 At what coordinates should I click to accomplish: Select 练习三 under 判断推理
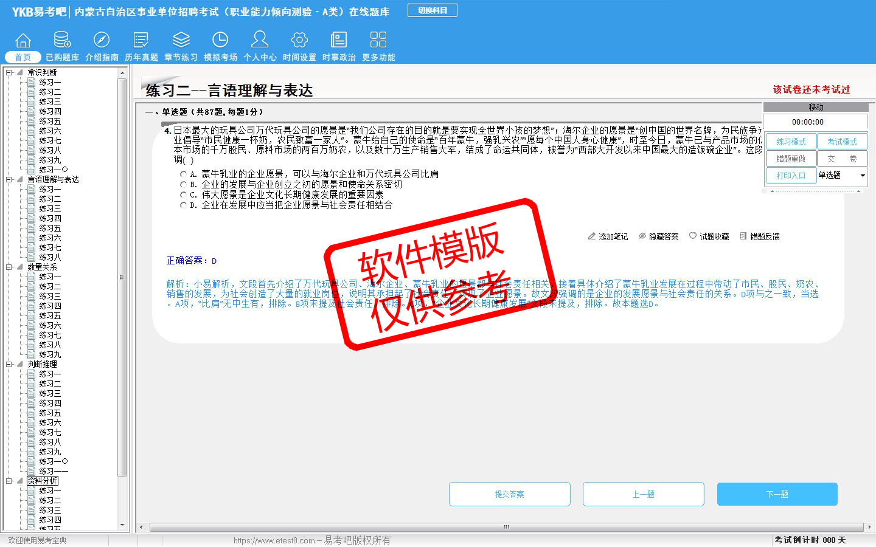pyautogui.click(x=50, y=393)
